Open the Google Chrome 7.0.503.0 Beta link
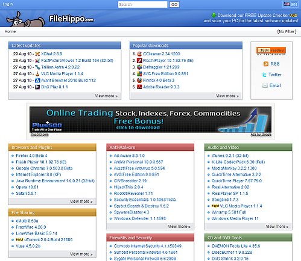This screenshot has width=301, height=261. coord(44,168)
